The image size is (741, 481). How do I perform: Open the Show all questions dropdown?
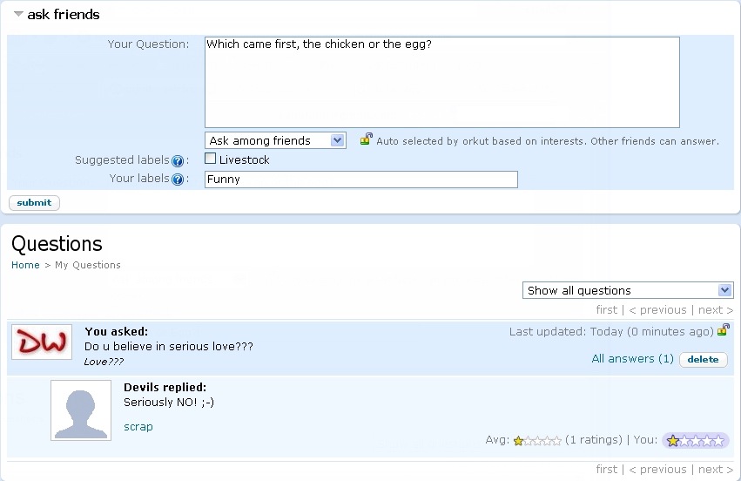(x=628, y=290)
